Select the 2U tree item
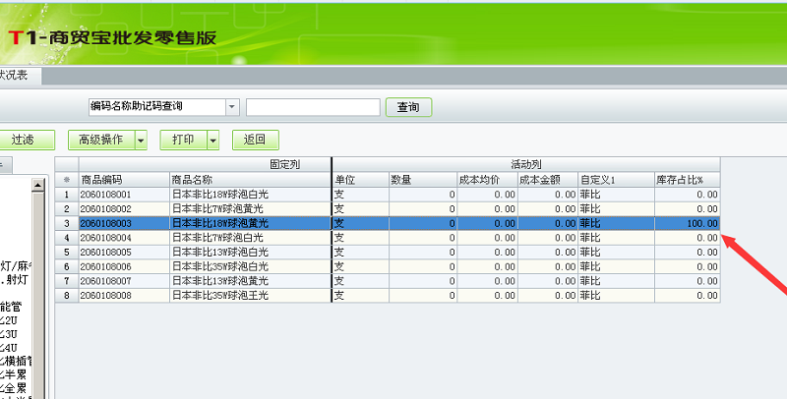The height and width of the screenshot is (399, 787). pos(9,319)
